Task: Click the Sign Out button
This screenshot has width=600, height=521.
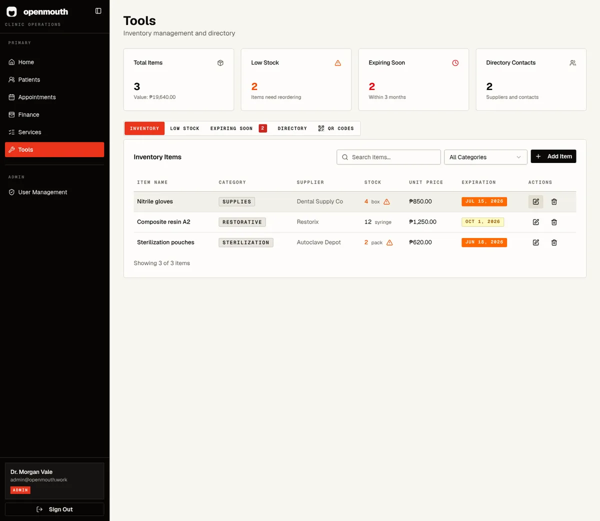Action: coord(54,509)
